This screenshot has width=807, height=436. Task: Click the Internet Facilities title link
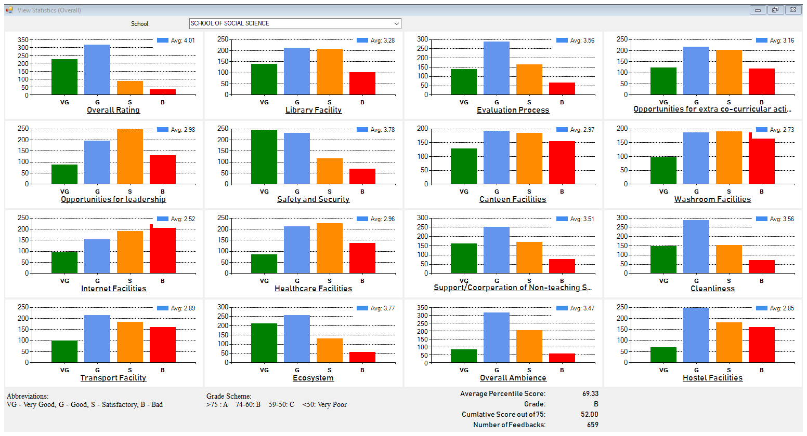pos(113,289)
